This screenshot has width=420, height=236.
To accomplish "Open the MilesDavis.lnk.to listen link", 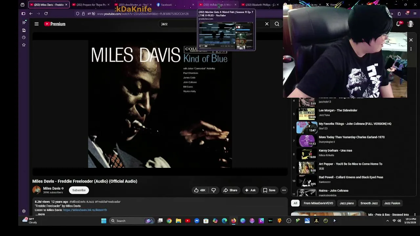I will [85, 210].
